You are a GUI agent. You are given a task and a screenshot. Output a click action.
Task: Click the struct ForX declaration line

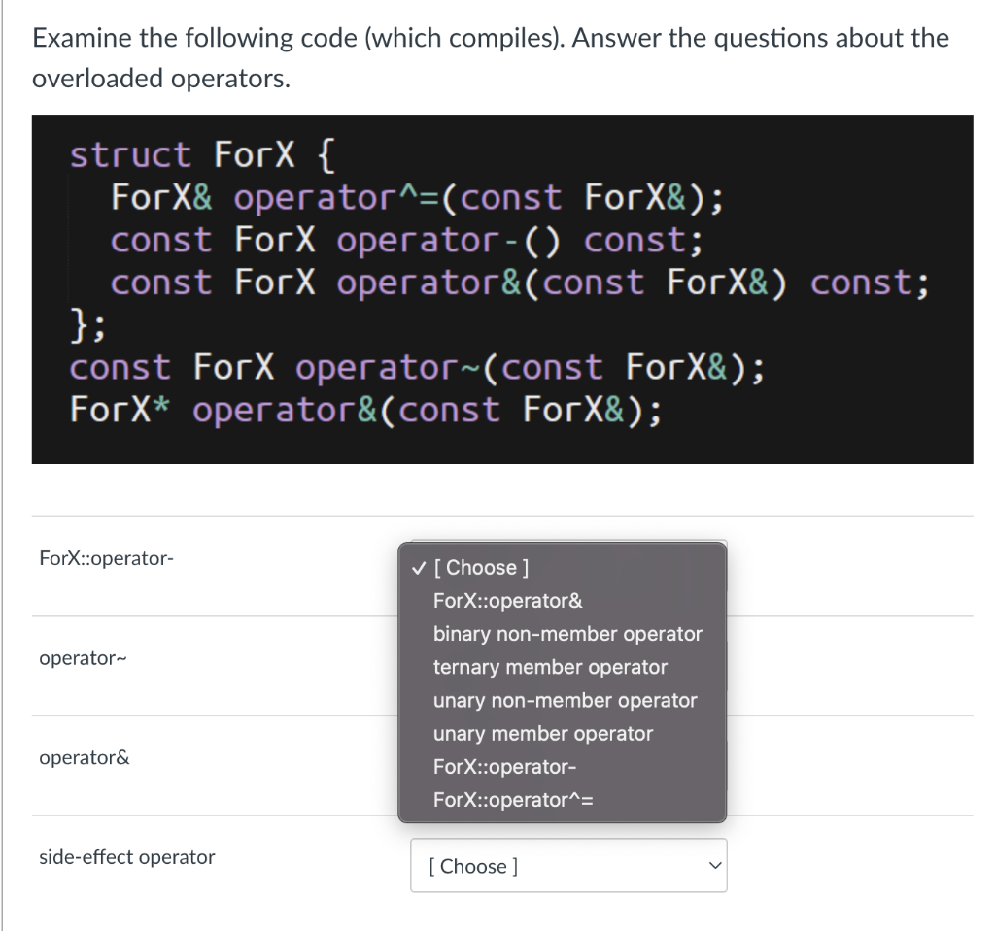click(x=204, y=153)
